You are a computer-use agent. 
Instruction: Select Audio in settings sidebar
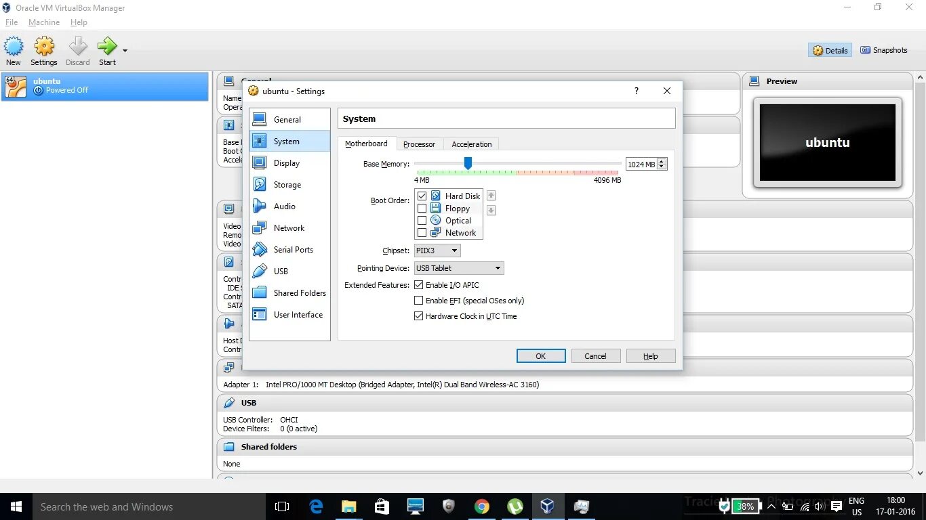[x=289, y=207]
